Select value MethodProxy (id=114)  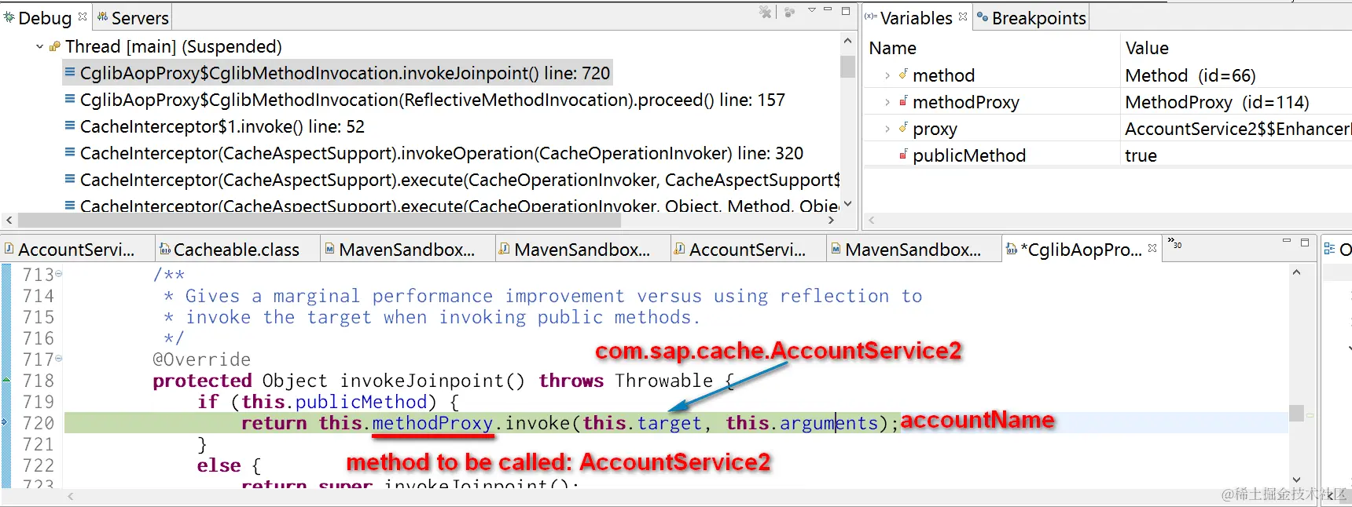tap(1217, 103)
